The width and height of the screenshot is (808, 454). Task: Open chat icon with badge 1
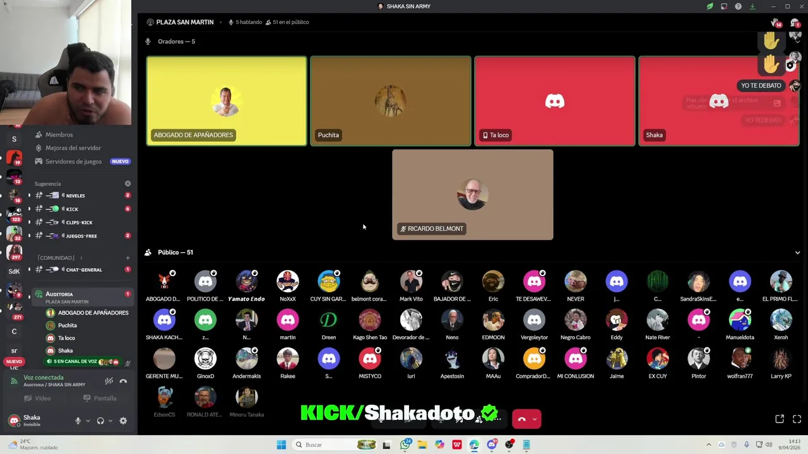coord(795,23)
